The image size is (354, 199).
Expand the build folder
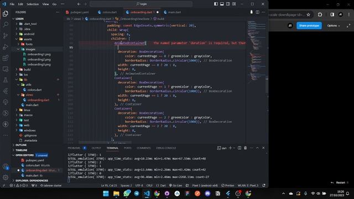27,70
